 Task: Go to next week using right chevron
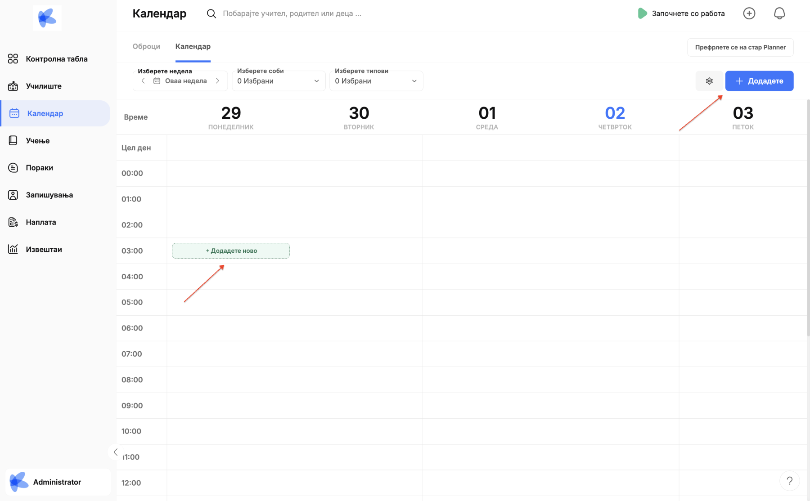218,81
